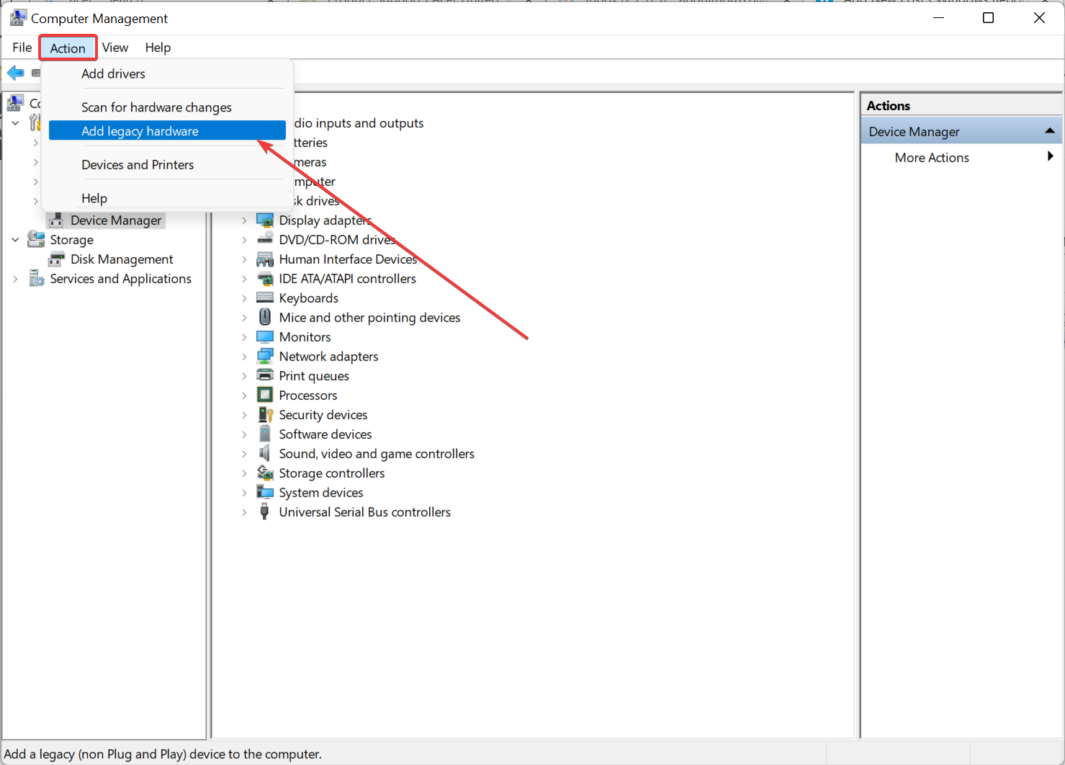Click the Human Interface Devices icon

[x=265, y=259]
